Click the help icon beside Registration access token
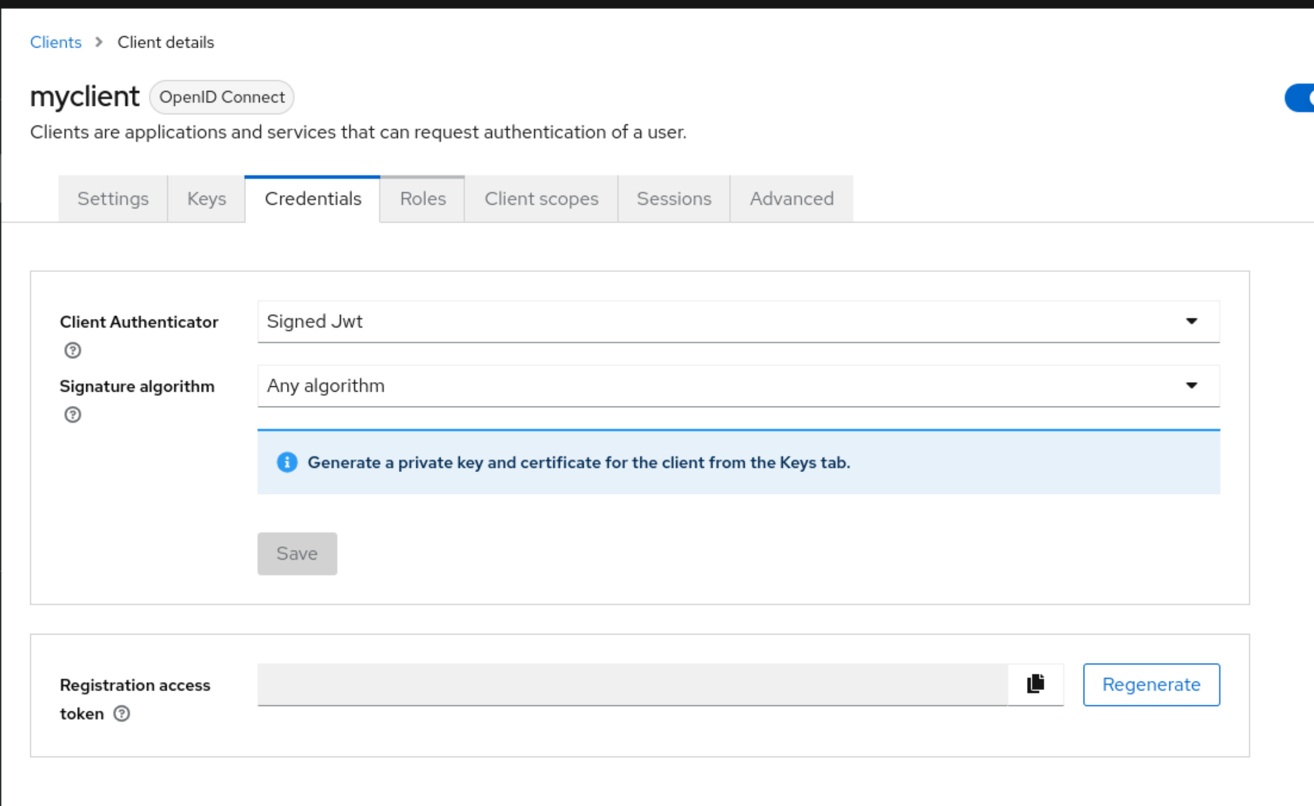 [121, 713]
